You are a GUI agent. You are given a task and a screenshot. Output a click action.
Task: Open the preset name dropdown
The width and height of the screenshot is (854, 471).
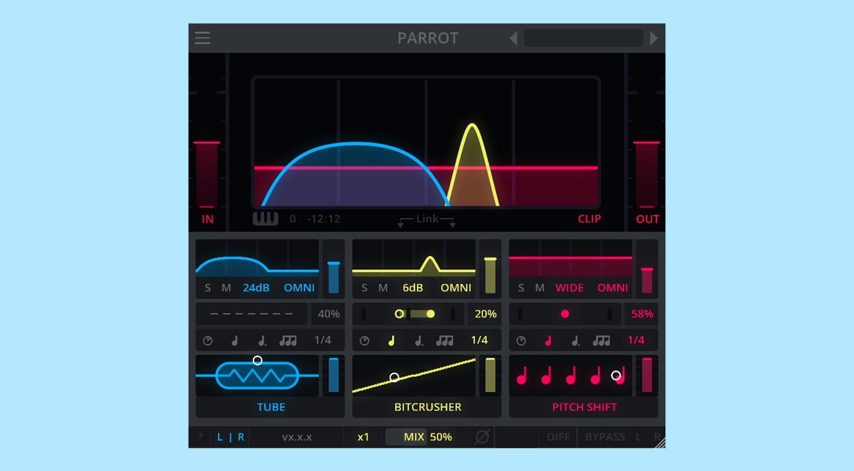pyautogui.click(x=583, y=38)
